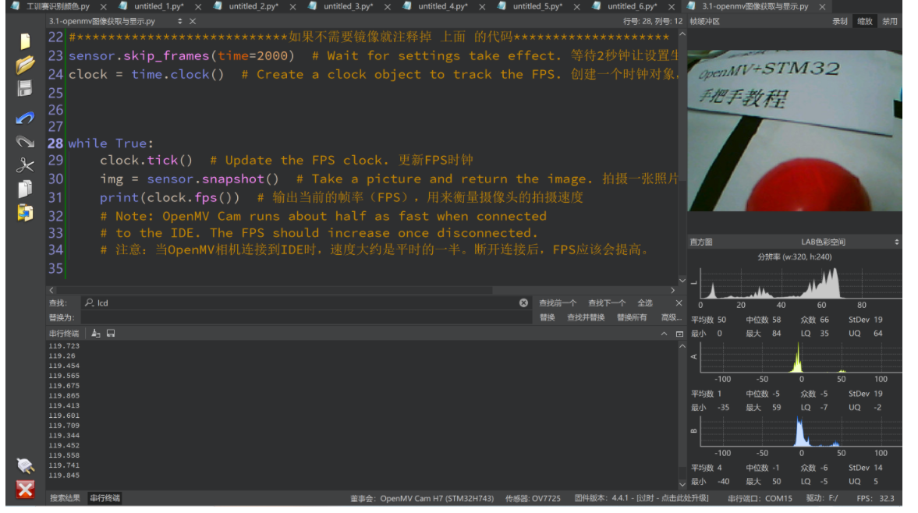The image size is (918, 513).
Task: Click serial terminal scrollbar up arrow
Action: (682, 345)
